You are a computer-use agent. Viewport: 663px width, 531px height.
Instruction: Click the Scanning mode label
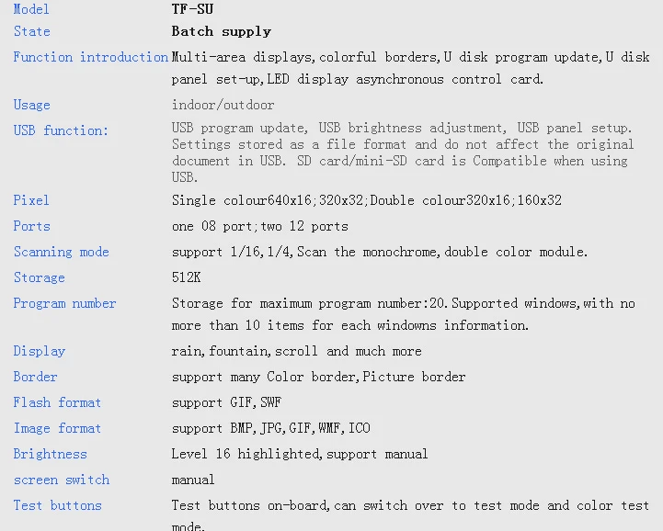[61, 252]
